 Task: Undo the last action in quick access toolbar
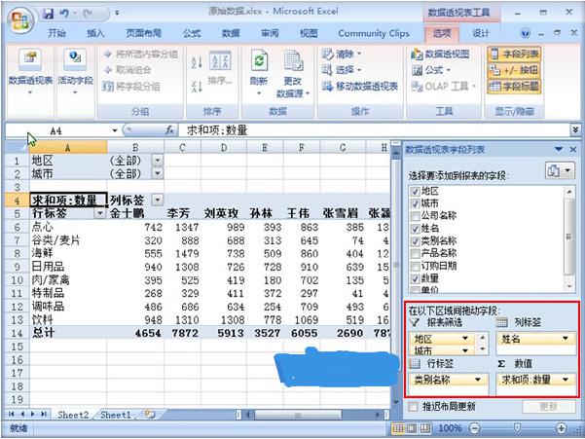(64, 14)
